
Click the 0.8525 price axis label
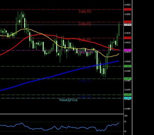coord(127,43)
